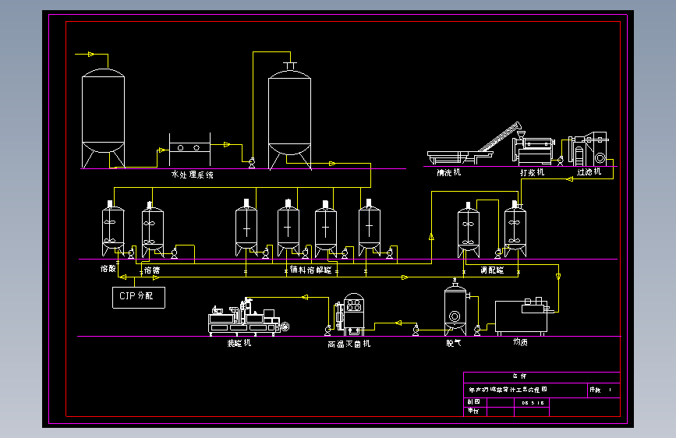Select the flow arrow between degasser and sterilizer
Viewport: 676px width, 438px height.
pos(398,323)
